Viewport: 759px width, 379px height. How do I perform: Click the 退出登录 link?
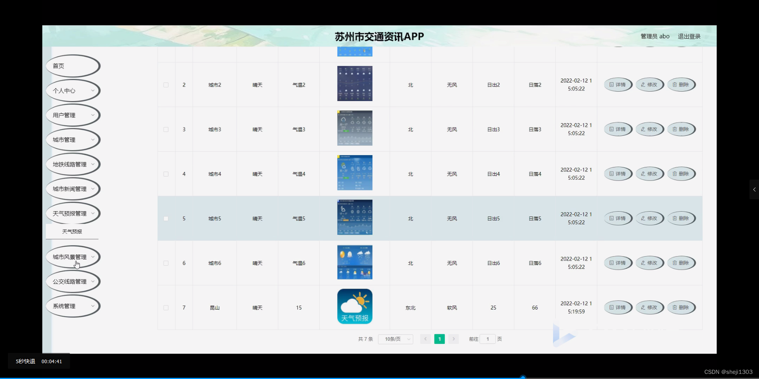689,36
